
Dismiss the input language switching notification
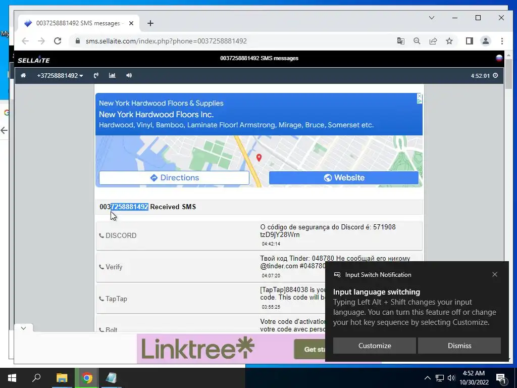pyautogui.click(x=459, y=346)
